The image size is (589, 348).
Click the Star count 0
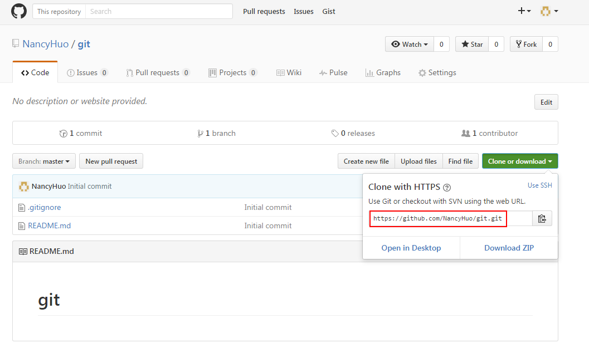pyautogui.click(x=496, y=45)
